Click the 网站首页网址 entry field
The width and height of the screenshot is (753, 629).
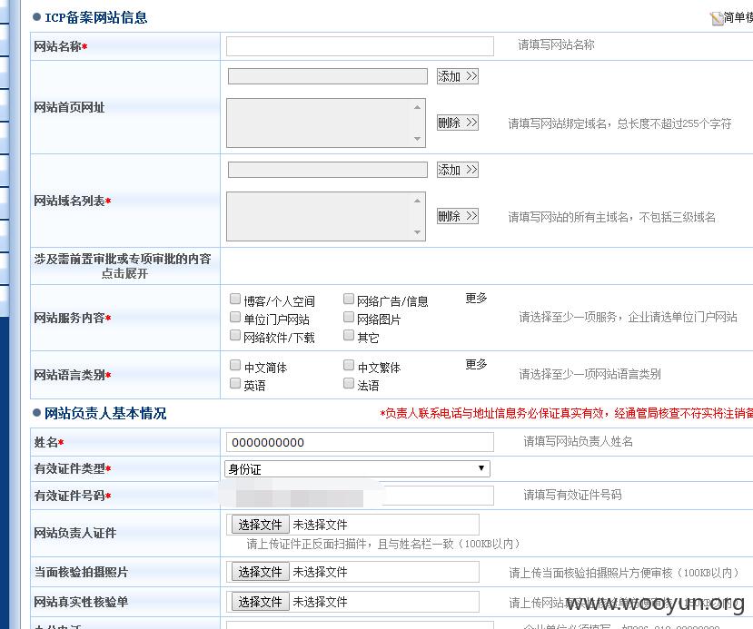pos(328,76)
